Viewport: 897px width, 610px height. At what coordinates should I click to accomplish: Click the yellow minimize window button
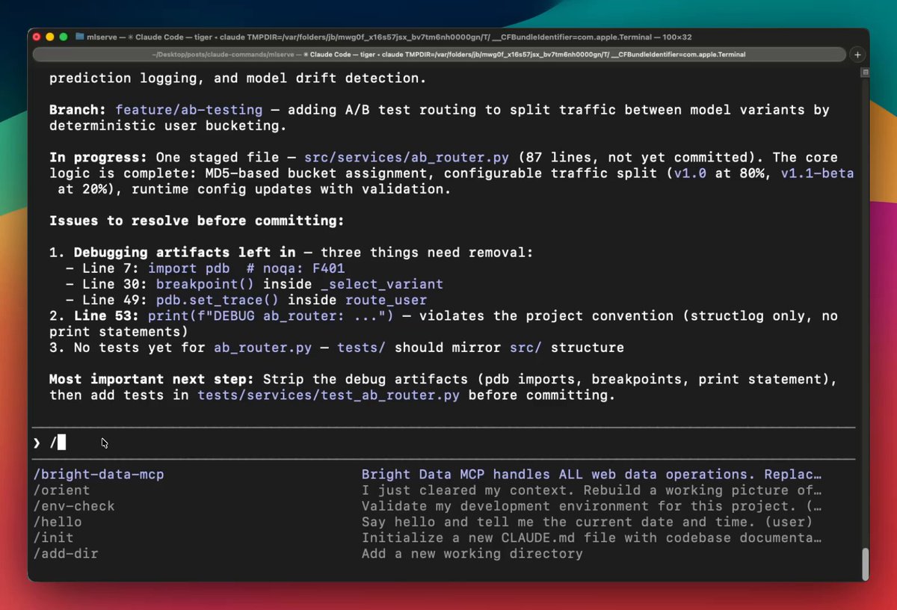click(50, 37)
